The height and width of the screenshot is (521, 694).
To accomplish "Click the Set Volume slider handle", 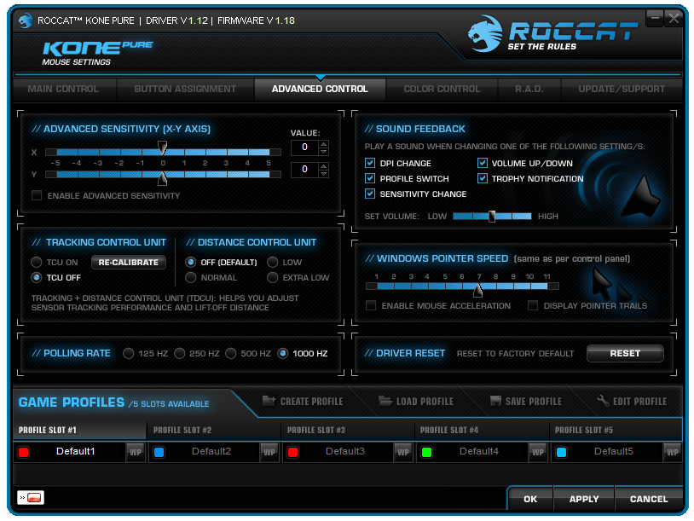I will click(x=492, y=217).
